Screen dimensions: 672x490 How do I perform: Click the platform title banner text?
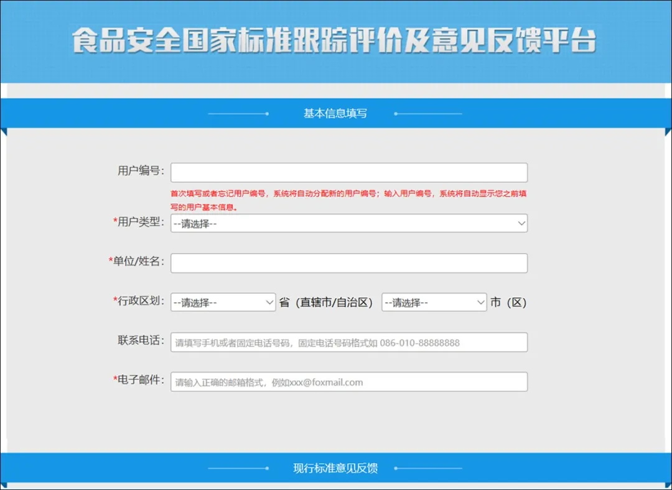[x=335, y=40]
